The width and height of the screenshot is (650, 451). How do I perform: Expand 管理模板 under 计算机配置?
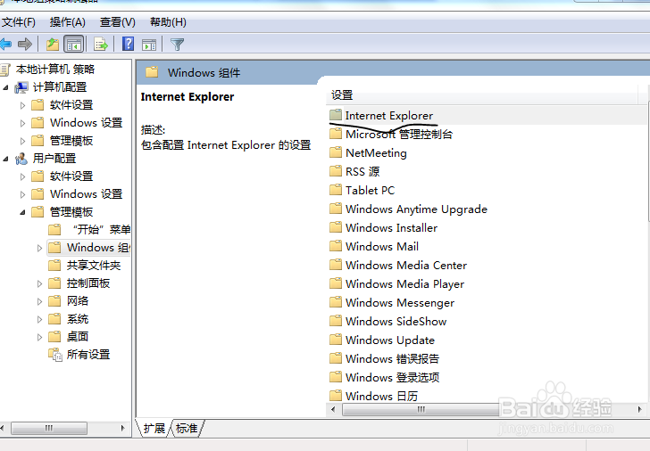coord(23,141)
